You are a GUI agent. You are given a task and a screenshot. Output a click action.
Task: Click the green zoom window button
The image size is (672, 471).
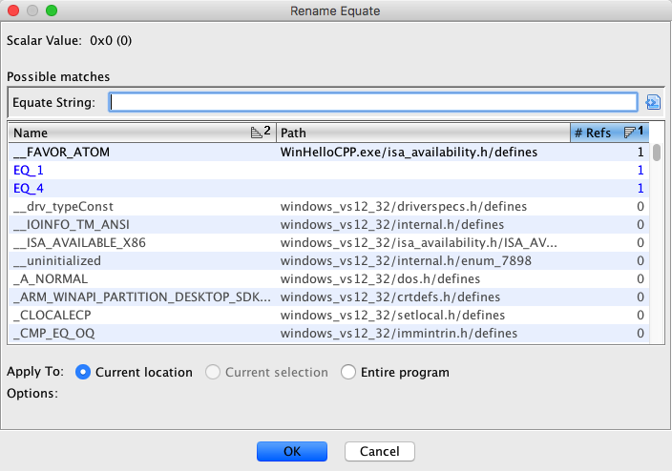(x=52, y=11)
